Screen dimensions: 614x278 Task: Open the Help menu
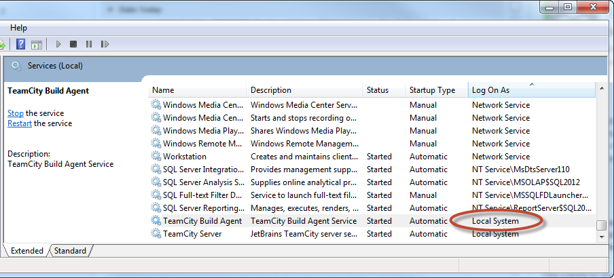pos(19,28)
